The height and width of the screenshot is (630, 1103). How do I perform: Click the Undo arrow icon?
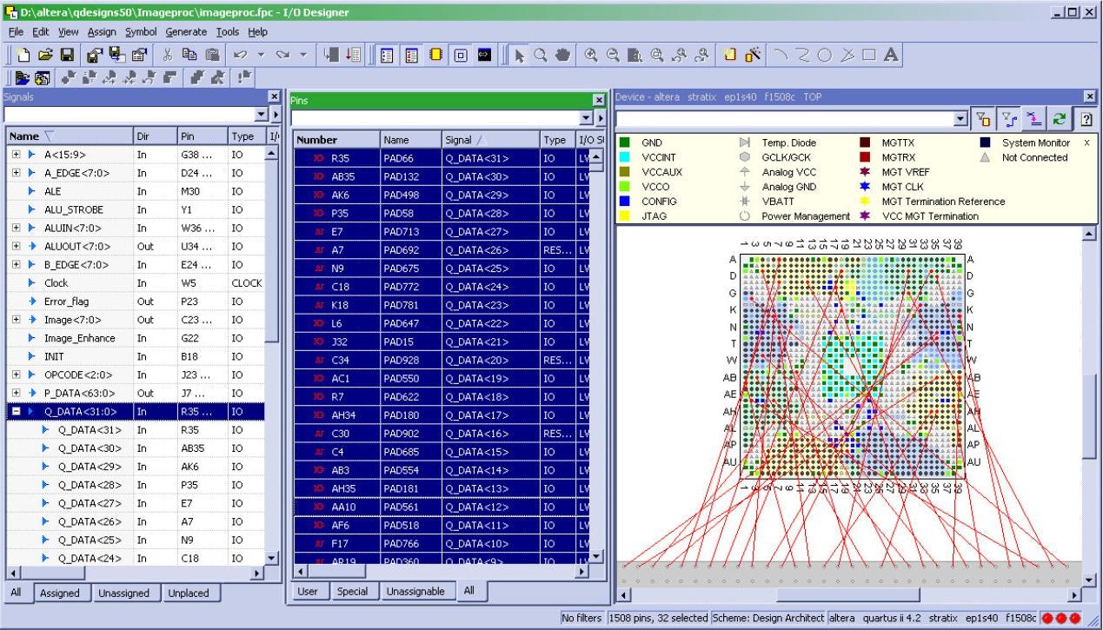click(243, 55)
